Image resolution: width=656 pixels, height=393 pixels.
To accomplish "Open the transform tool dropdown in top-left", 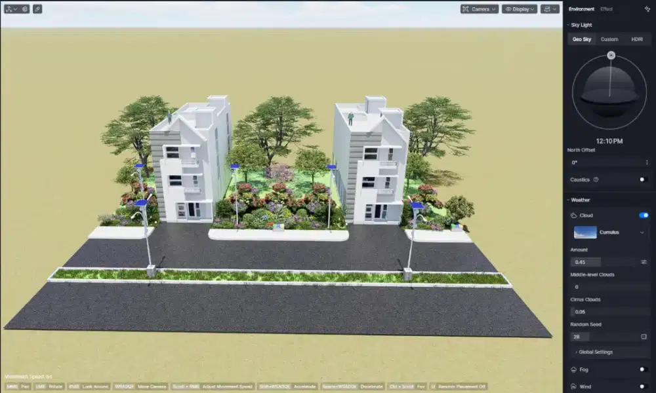I will pos(11,9).
